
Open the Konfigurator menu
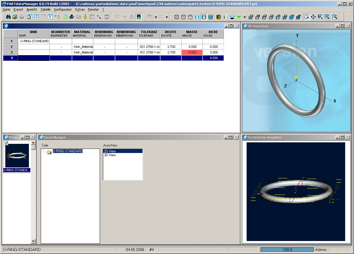(x=63, y=9)
